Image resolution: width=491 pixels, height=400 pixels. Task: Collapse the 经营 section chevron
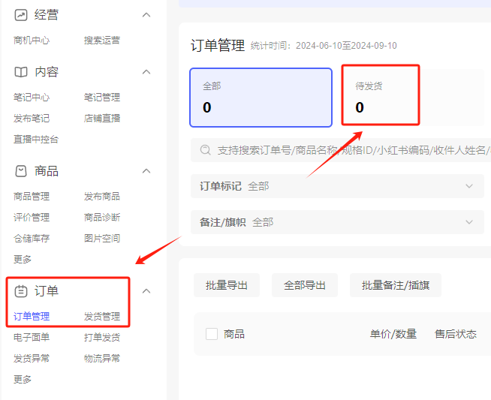pyautogui.click(x=146, y=15)
